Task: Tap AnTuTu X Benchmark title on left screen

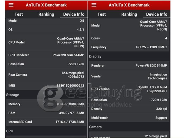Action: click(46, 5)
